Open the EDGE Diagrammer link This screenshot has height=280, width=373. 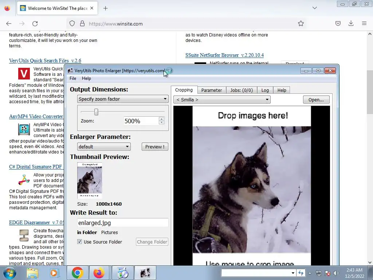[x=36, y=222]
